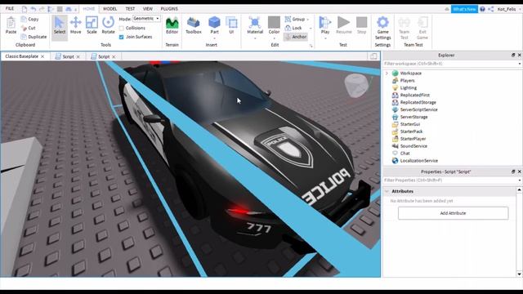Toggle the Anchor button

[x=296, y=37]
